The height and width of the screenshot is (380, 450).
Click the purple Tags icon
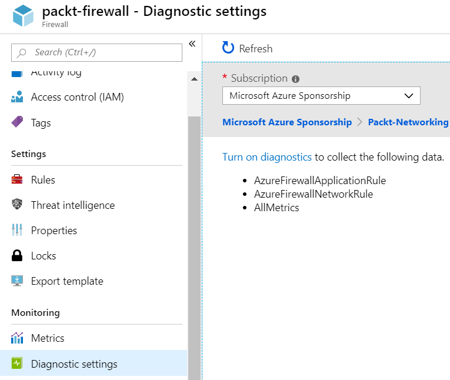click(18, 123)
